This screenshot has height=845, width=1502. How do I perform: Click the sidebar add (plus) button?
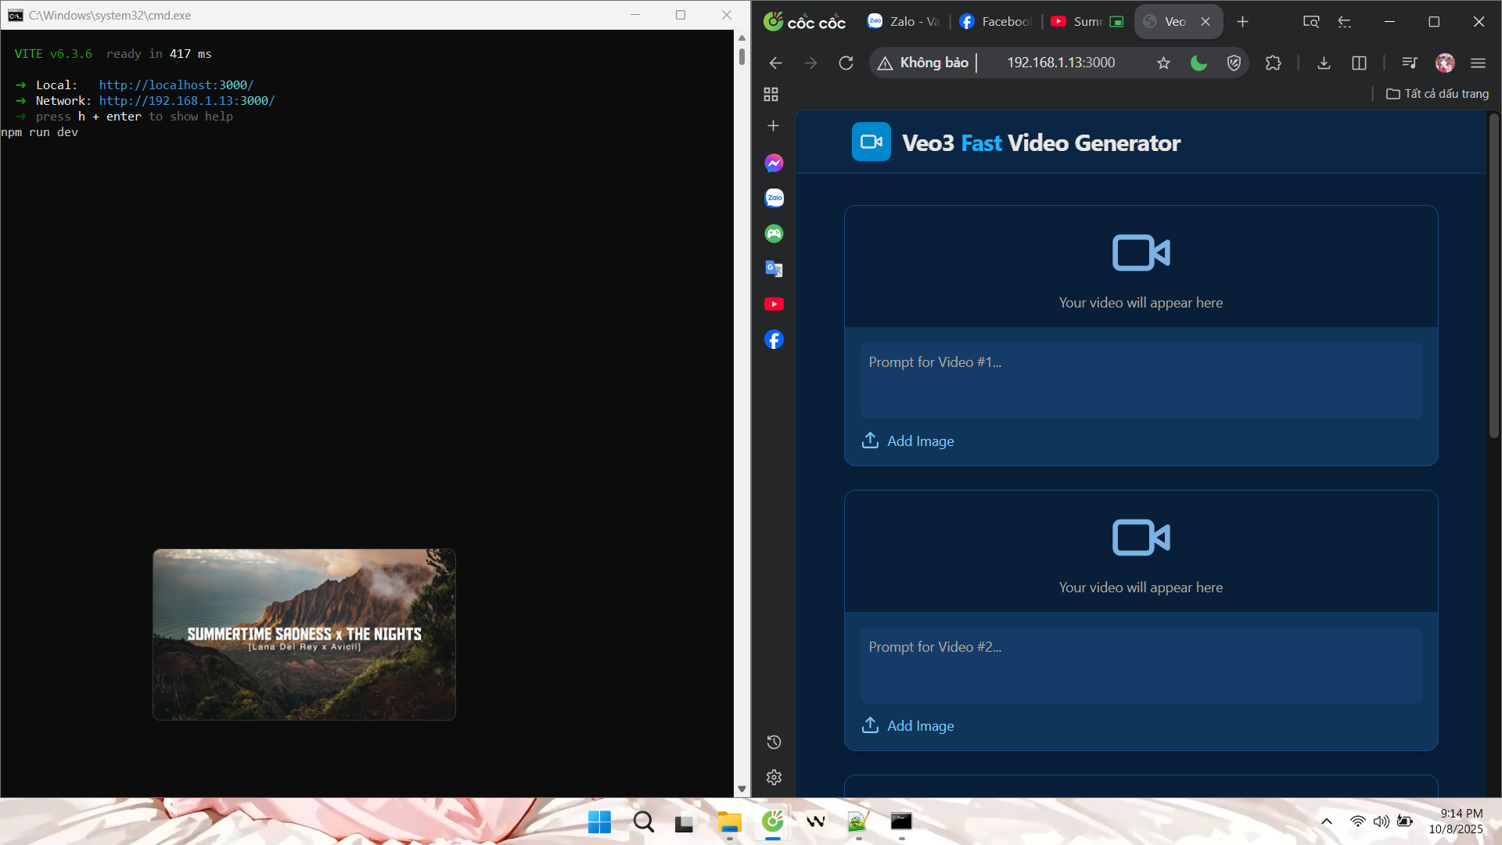click(x=773, y=125)
